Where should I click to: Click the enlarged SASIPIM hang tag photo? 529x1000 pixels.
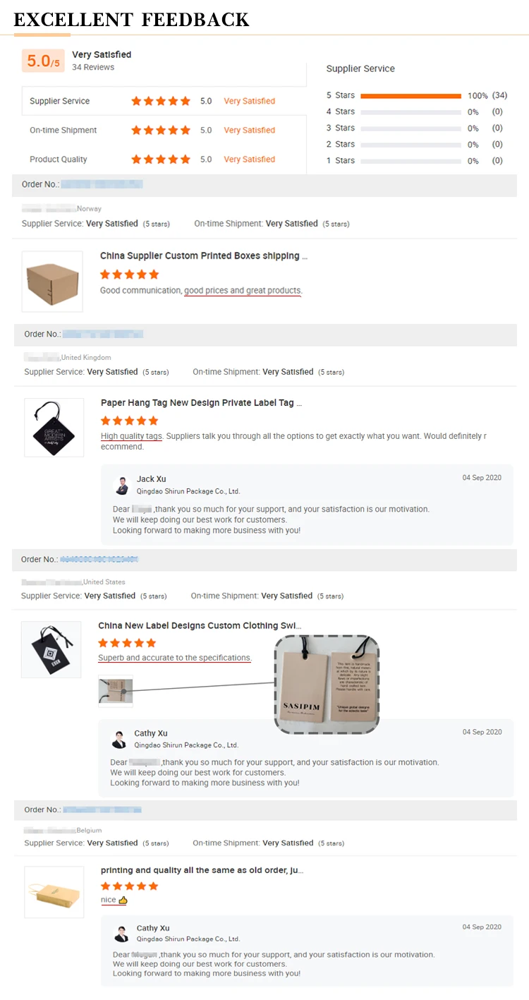(x=327, y=683)
